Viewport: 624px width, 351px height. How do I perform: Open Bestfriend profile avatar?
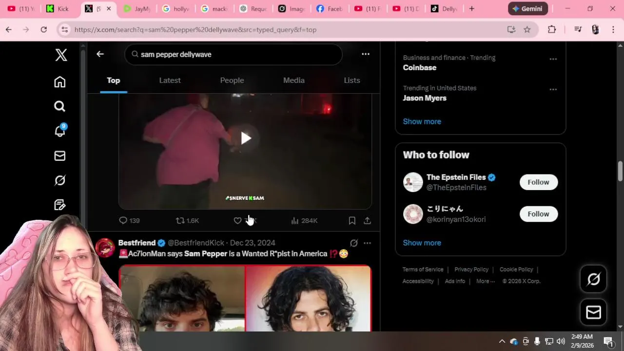[105, 248]
